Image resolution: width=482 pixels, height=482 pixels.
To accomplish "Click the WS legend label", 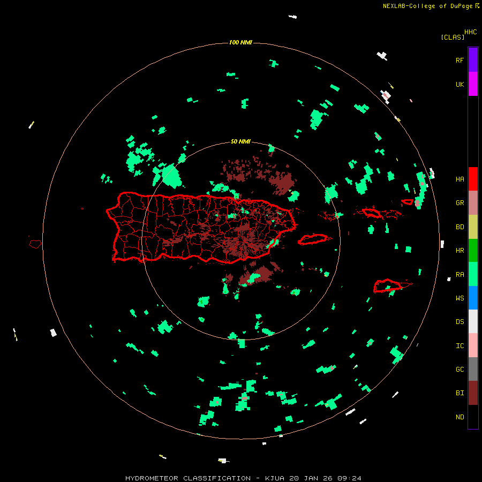I will pos(460,298).
